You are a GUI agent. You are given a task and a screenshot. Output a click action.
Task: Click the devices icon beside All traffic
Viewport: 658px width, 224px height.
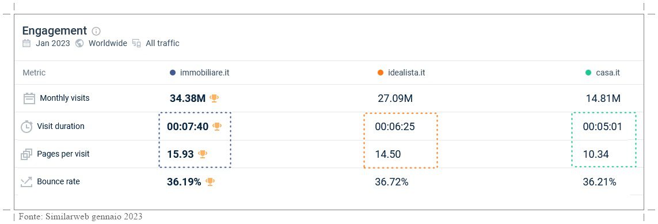(136, 43)
